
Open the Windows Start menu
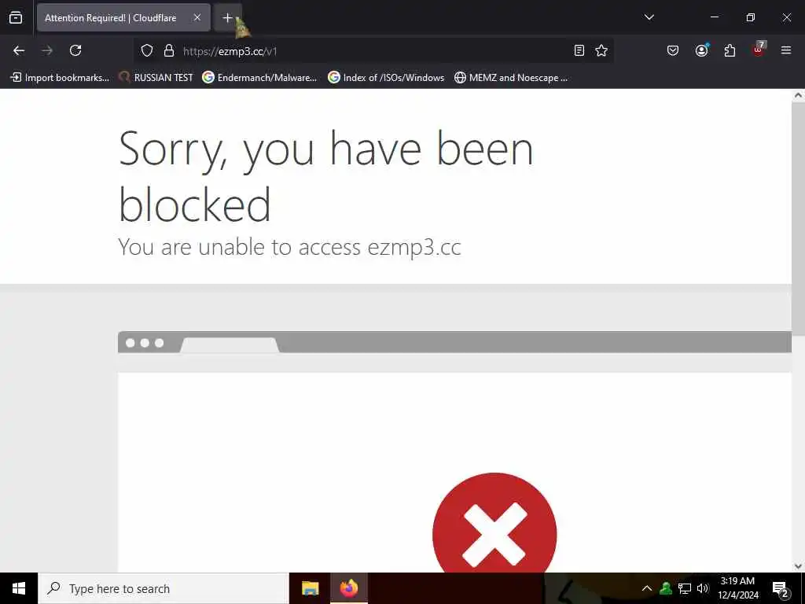(19, 588)
